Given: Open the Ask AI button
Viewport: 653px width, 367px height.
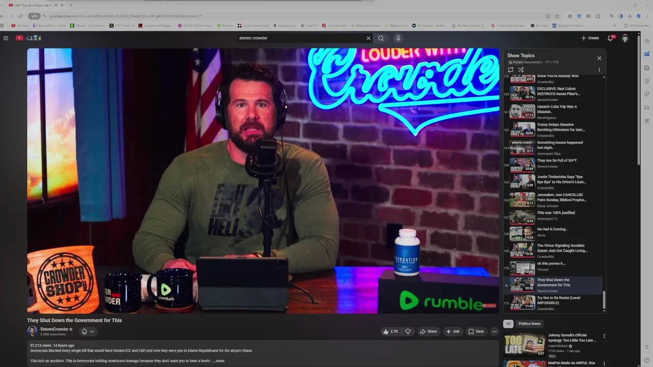Looking at the screenshot, I should point(453,331).
